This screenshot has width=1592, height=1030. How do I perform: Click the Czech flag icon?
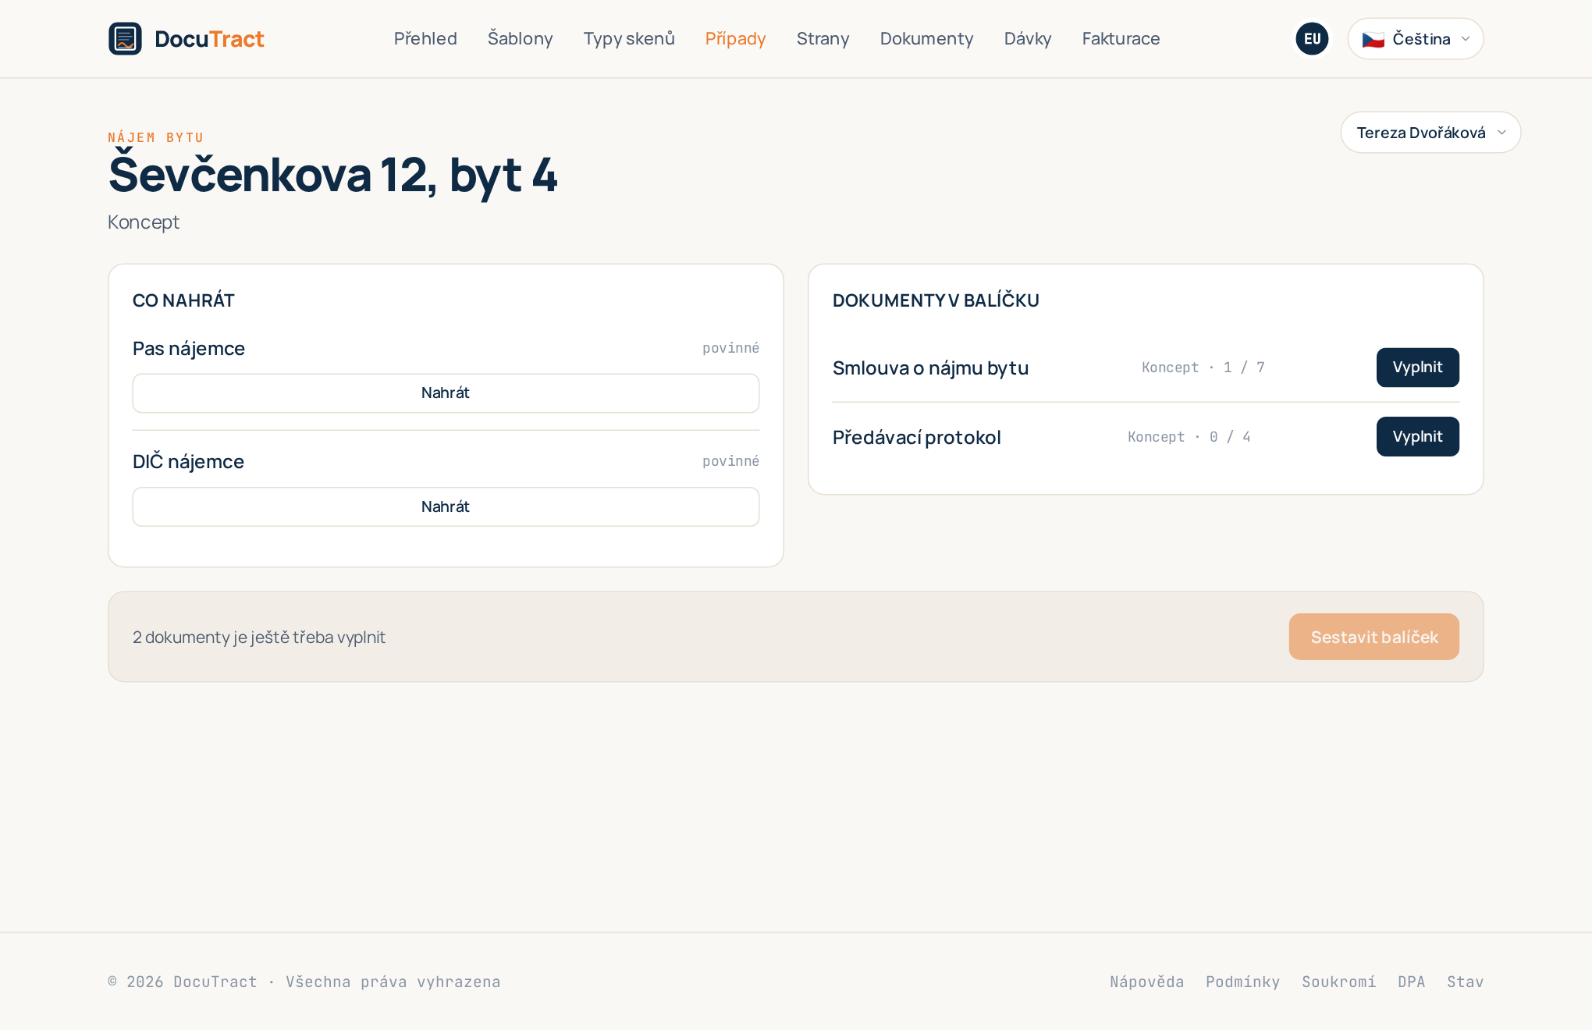[x=1373, y=39]
